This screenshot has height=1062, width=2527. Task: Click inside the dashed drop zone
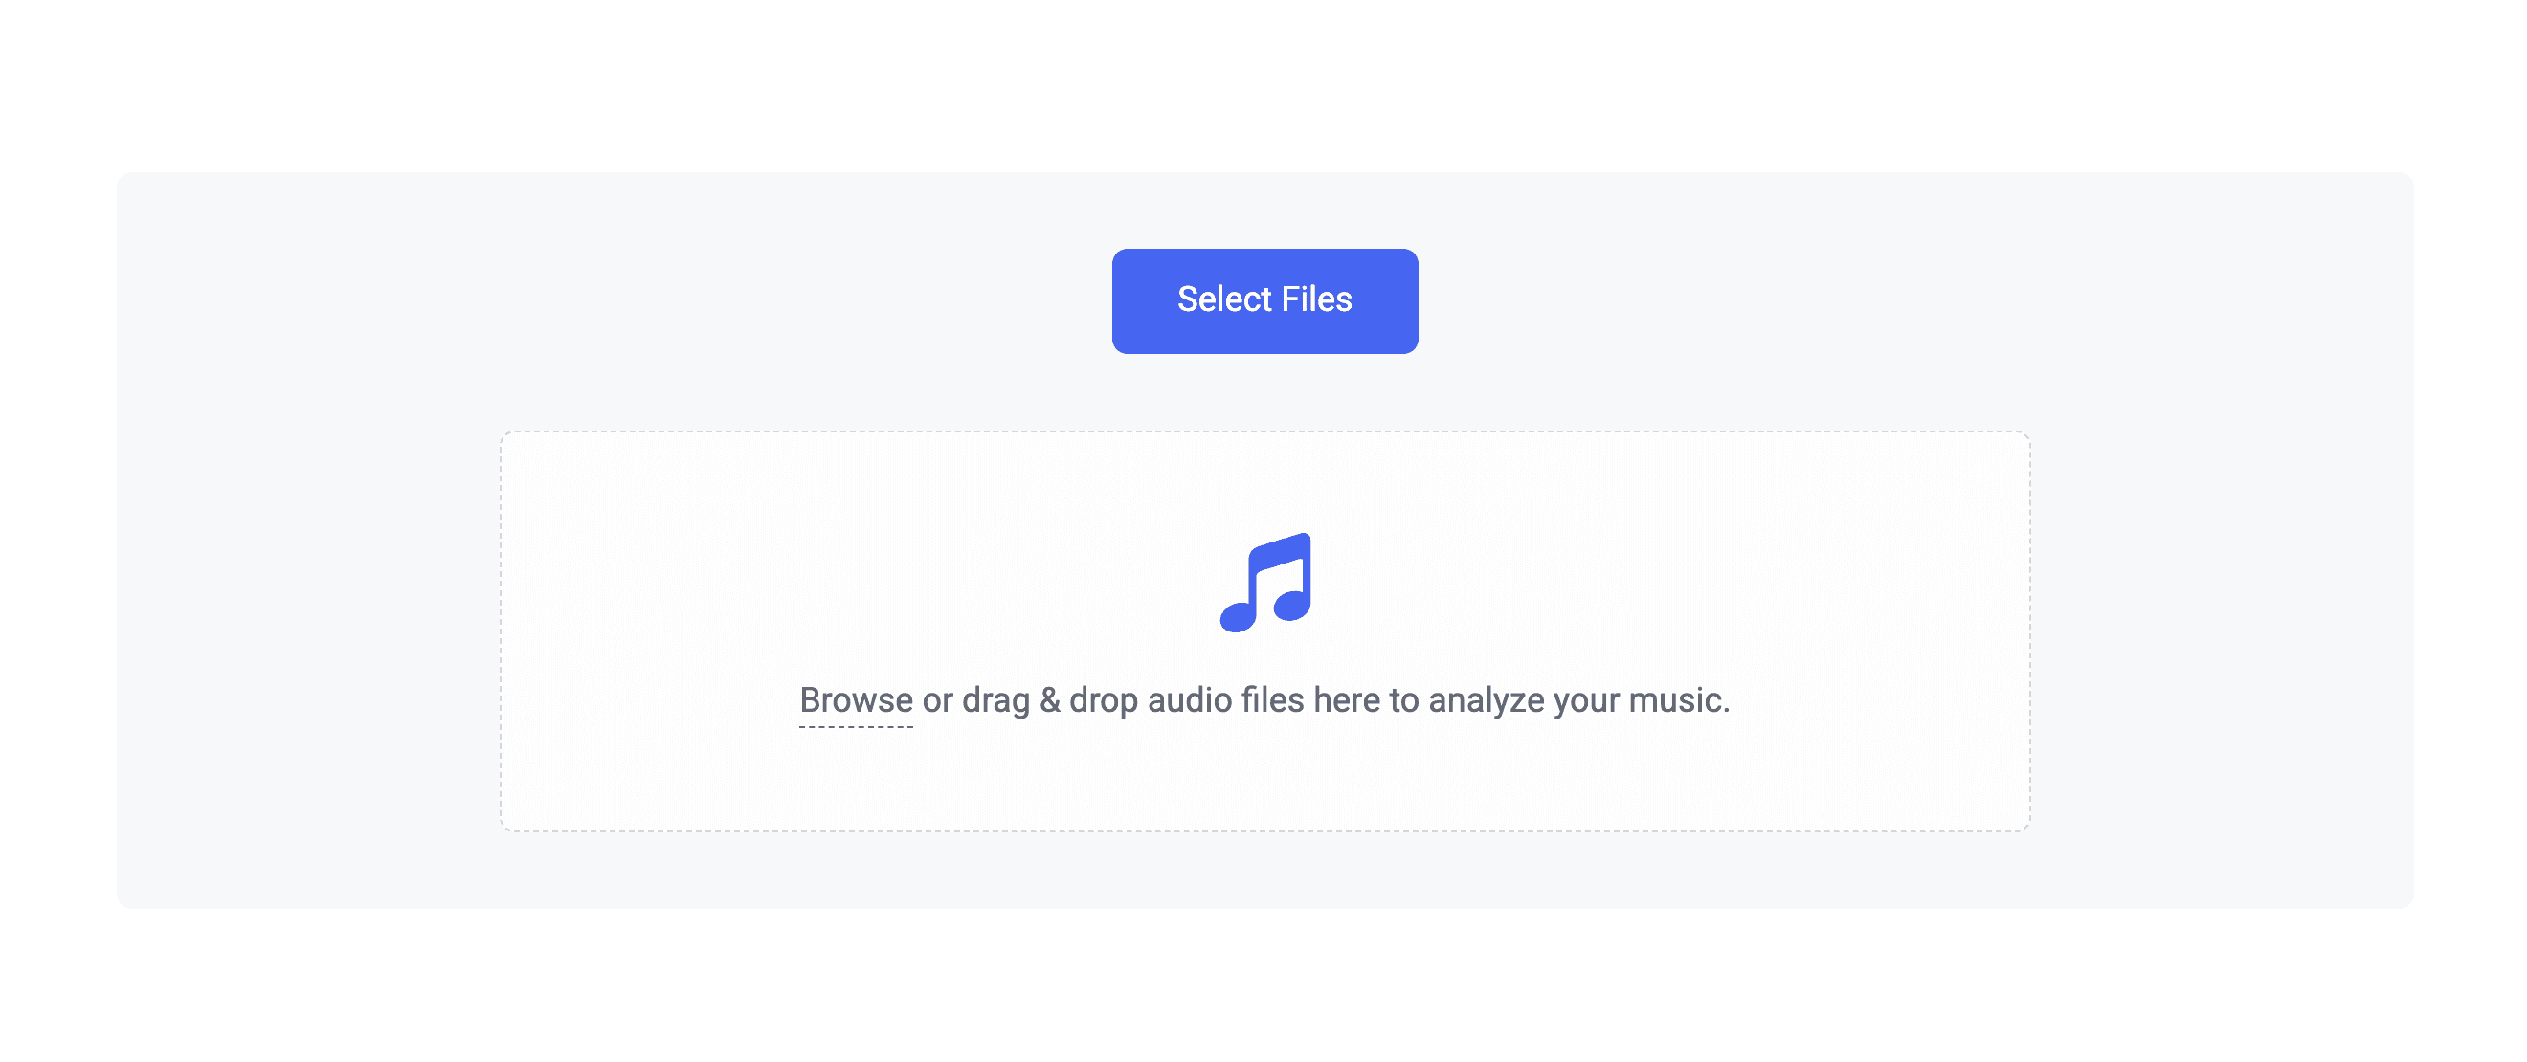[x=1264, y=631]
